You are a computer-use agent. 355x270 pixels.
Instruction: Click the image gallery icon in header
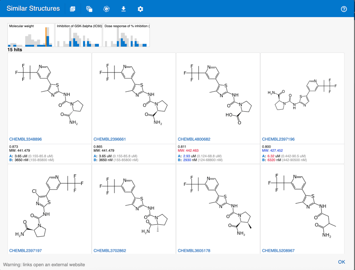pyautogui.click(x=72, y=9)
